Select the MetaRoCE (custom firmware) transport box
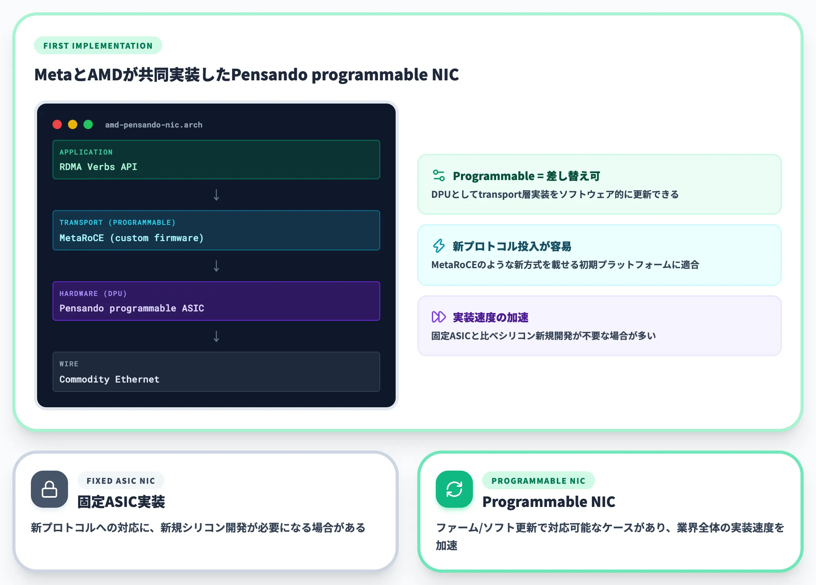This screenshot has width=816, height=585. (216, 230)
